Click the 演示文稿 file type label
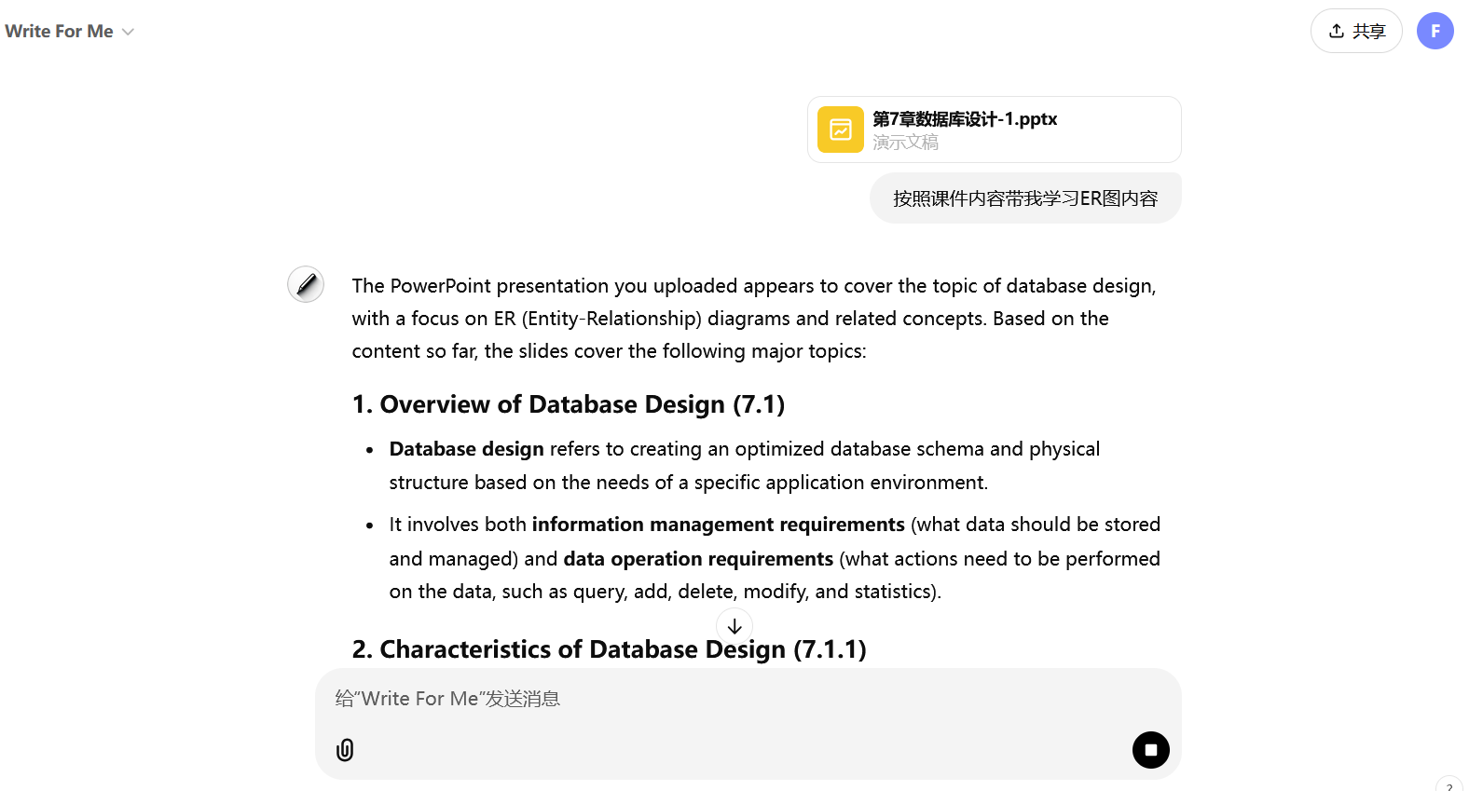This screenshot has height=791, width=1469. [905, 143]
